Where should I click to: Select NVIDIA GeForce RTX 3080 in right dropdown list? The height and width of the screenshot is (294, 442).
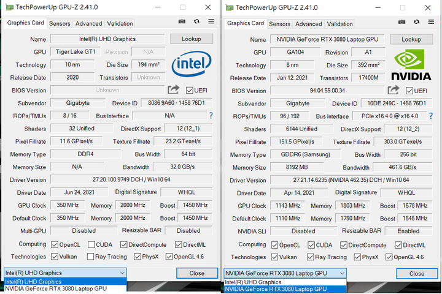tap(285, 289)
